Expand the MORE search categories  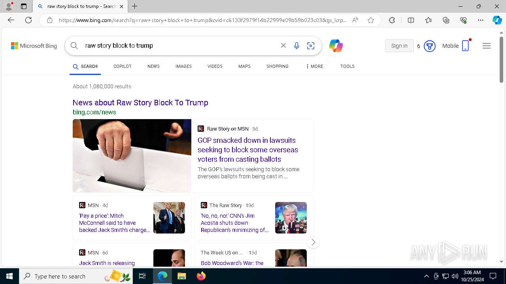pyautogui.click(x=314, y=66)
